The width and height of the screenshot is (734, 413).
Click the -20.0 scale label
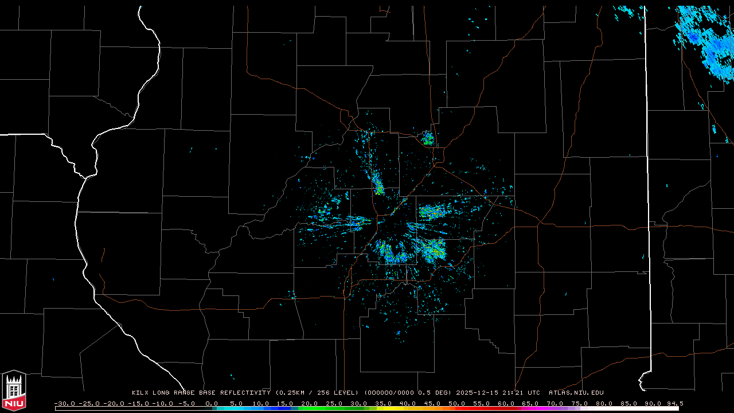113,403
